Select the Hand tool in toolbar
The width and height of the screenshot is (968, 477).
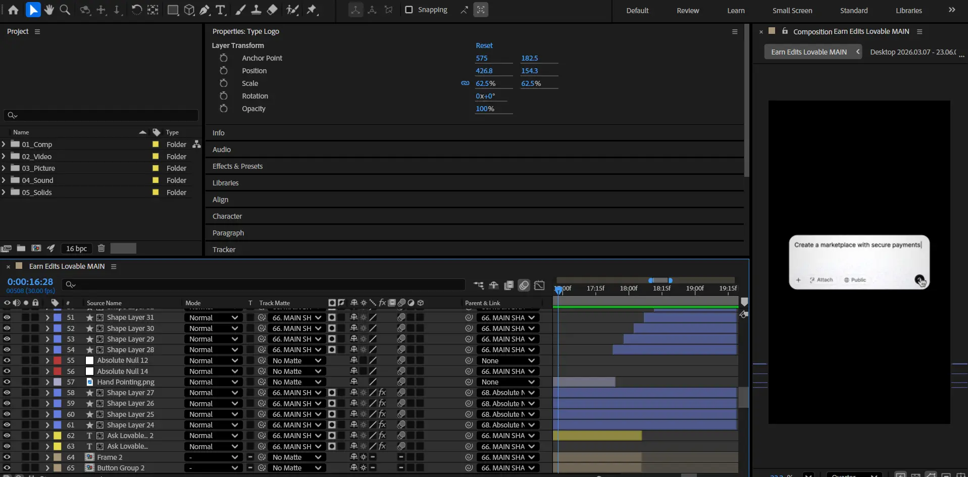click(49, 10)
